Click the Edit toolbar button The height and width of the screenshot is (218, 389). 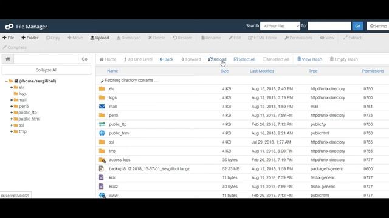pyautogui.click(x=235, y=38)
